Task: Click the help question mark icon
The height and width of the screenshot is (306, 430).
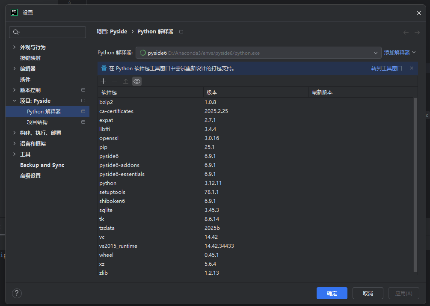Action: point(17,293)
